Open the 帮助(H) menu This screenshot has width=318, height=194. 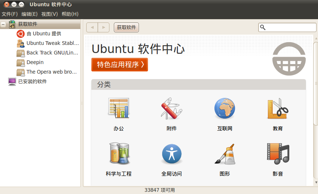(x=70, y=14)
